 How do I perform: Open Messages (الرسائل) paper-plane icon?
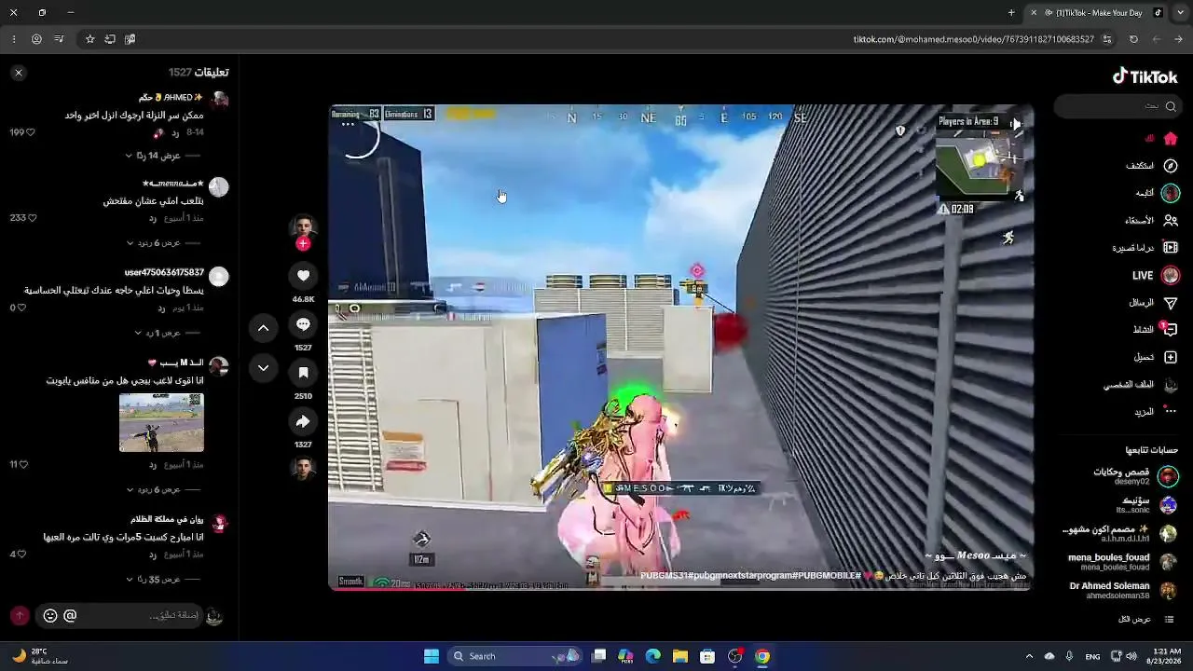pos(1171,303)
